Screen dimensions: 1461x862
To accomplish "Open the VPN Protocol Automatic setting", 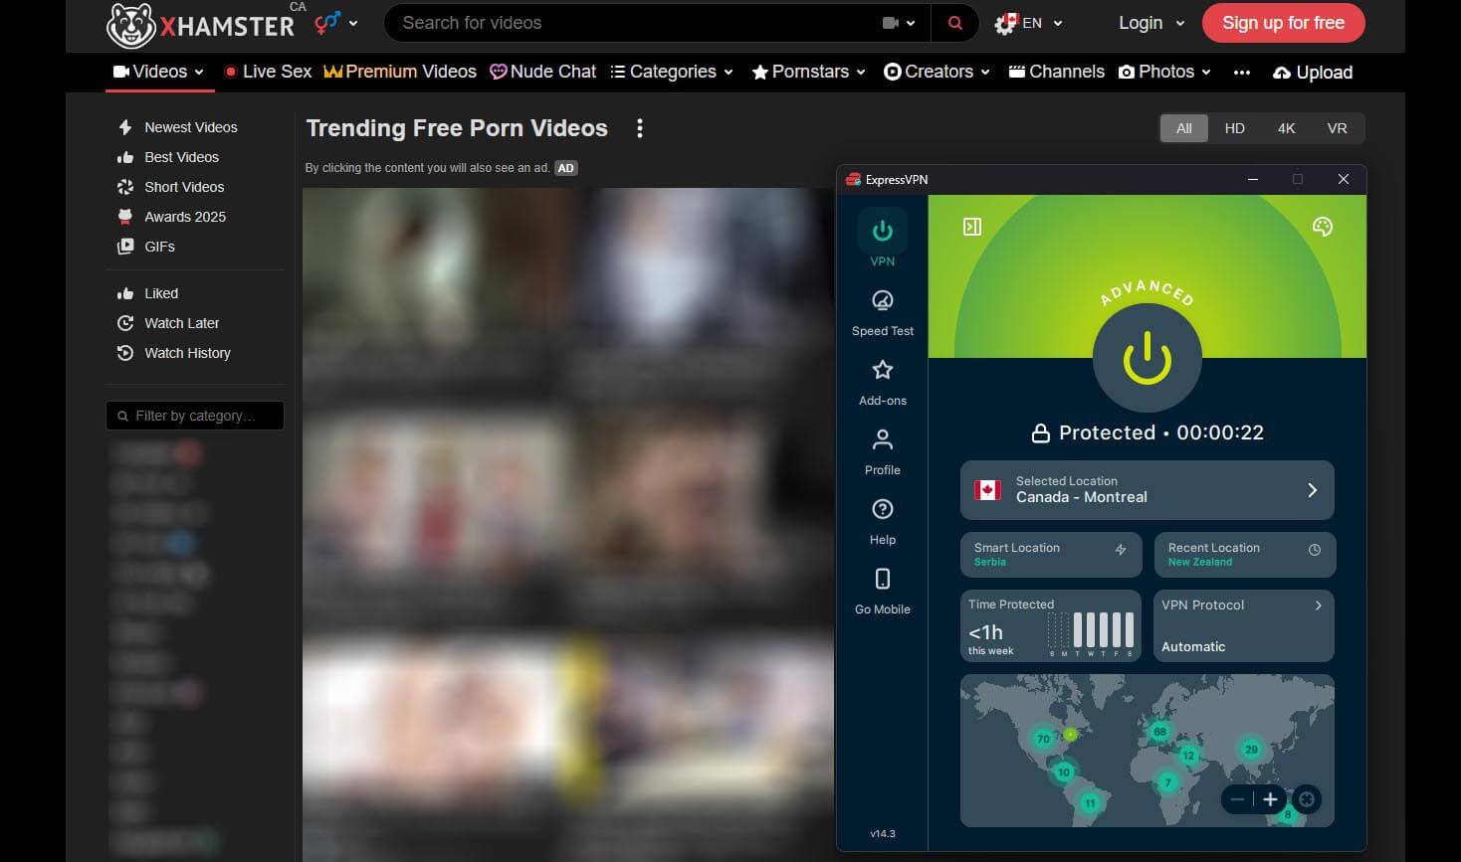I will coord(1244,625).
